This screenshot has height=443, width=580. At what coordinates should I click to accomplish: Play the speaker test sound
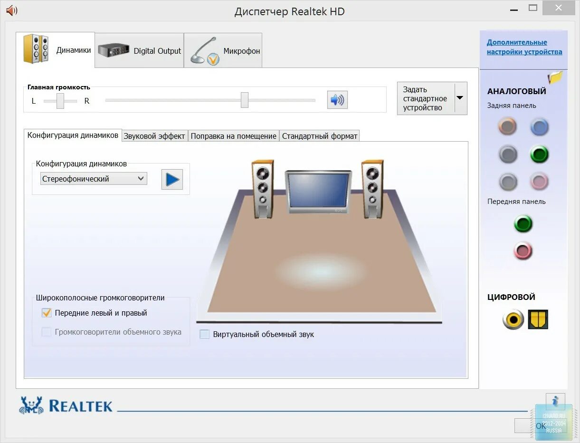click(x=172, y=179)
